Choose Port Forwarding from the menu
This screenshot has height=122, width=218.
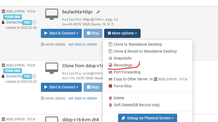(x=127, y=72)
